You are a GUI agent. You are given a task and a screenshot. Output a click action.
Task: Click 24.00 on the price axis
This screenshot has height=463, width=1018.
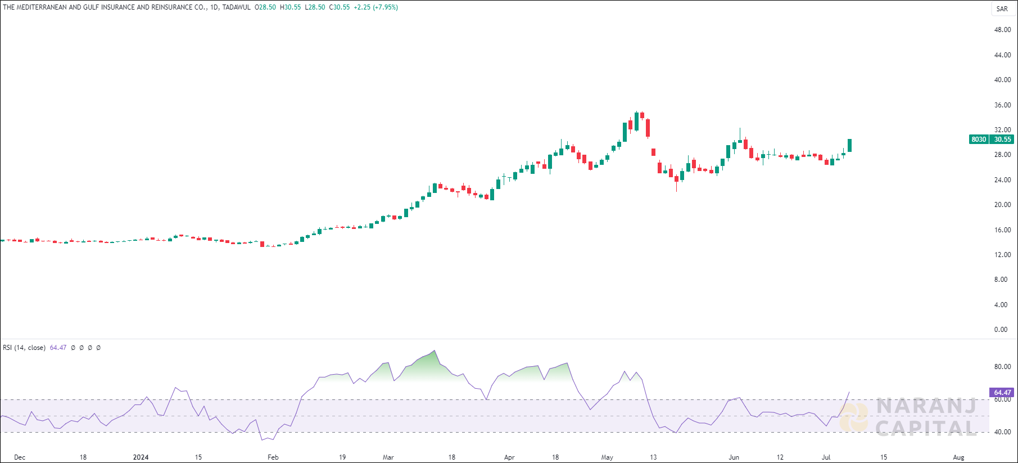[1002, 180]
